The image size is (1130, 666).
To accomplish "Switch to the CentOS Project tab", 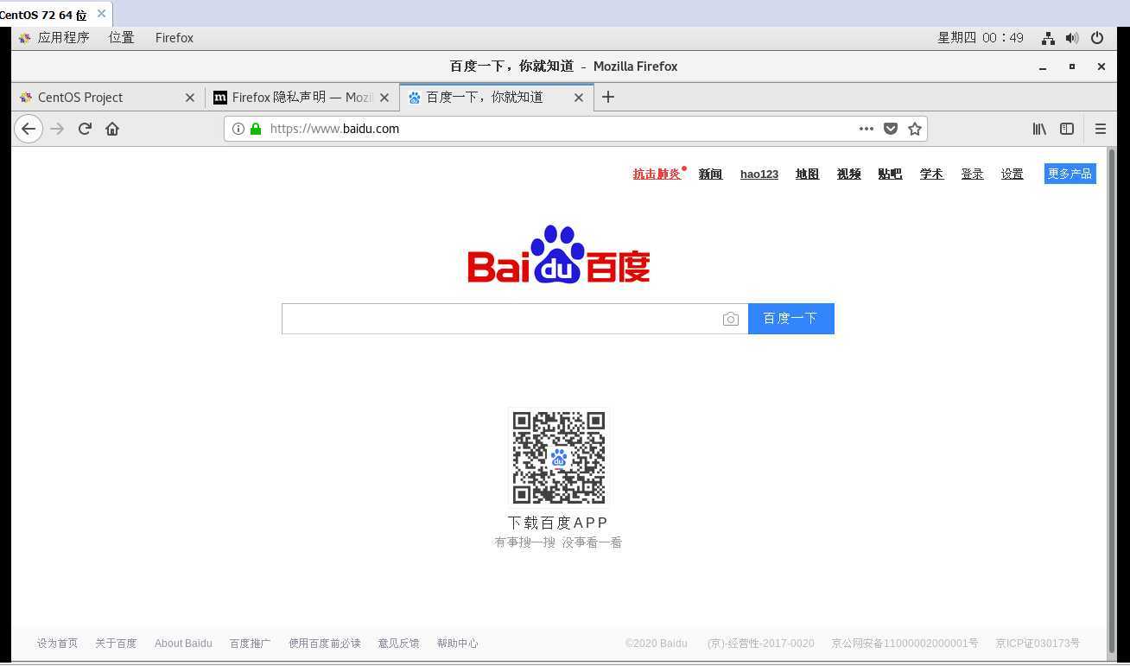I will (108, 98).
